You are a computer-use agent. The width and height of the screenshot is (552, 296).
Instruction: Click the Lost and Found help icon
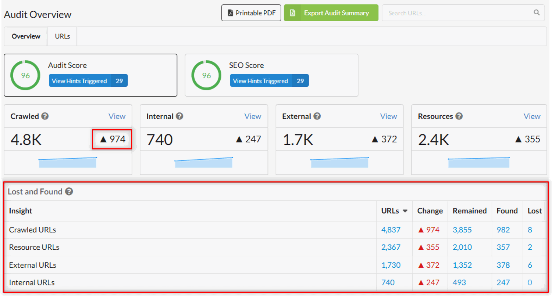(69, 192)
